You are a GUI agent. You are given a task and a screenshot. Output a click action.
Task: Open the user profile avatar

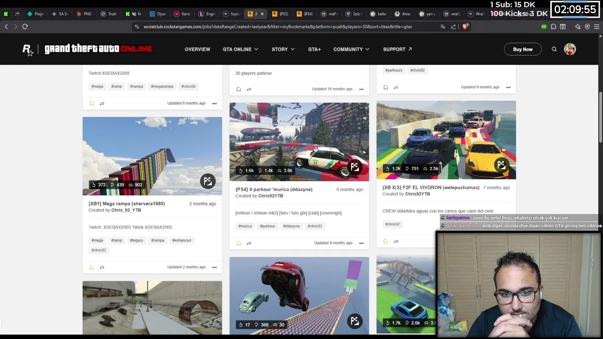pos(570,49)
